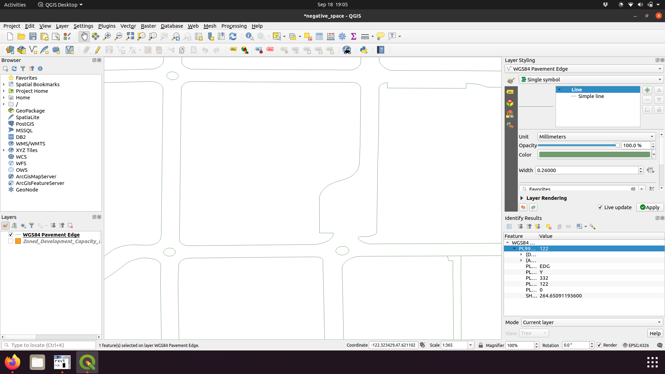Click the Zoom In magnifier tool
This screenshot has width=665, height=374.
pos(107,36)
